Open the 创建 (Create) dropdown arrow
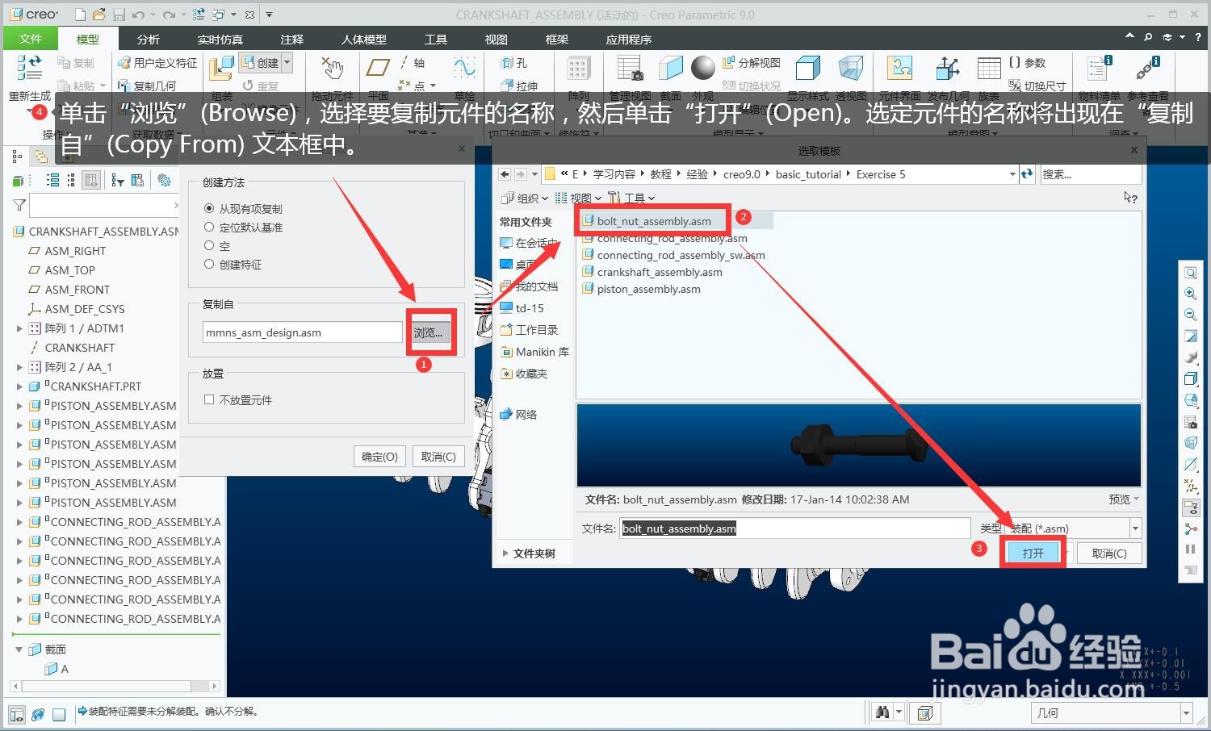Viewport: 1211px width, 731px height. (x=287, y=62)
